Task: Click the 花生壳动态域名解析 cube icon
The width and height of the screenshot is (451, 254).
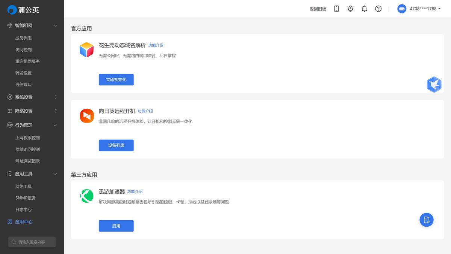Action: (x=86, y=49)
